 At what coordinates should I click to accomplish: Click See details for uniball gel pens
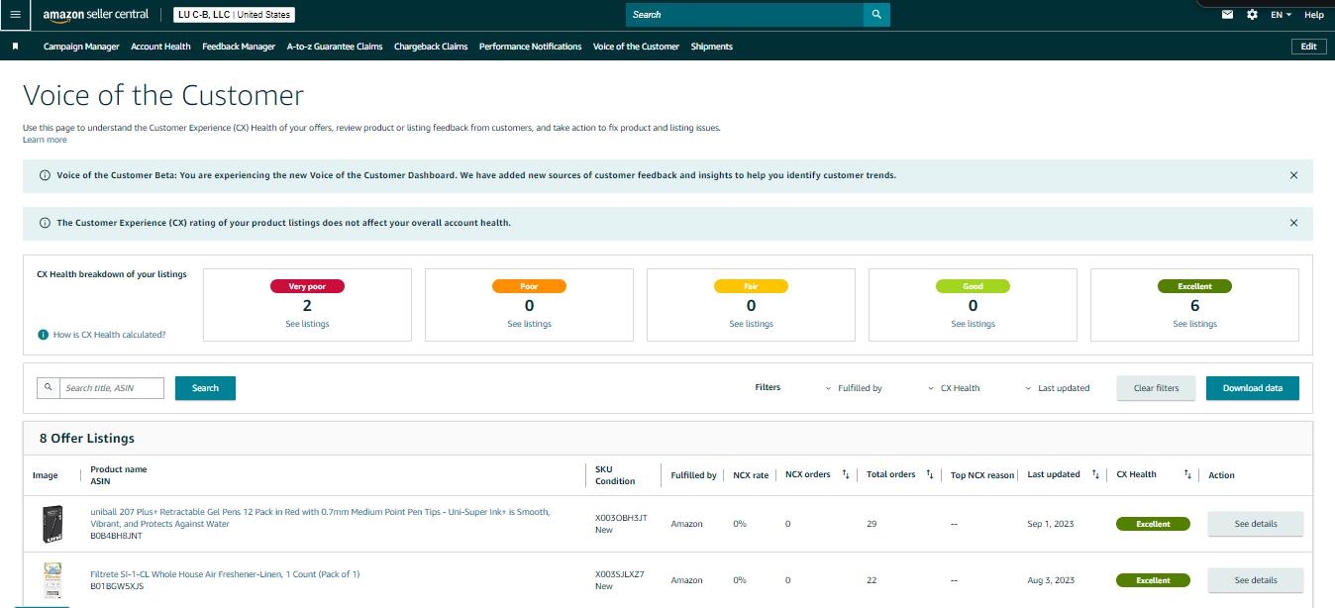point(1256,524)
